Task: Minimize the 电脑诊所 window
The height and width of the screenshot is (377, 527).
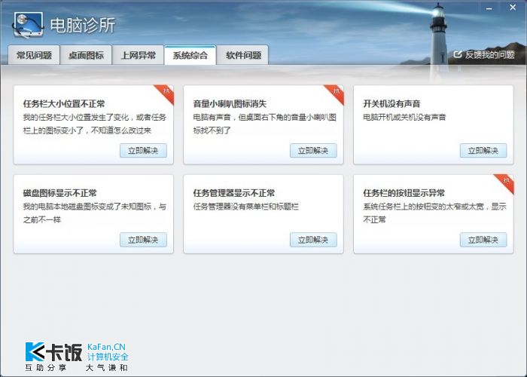Action: pyautogui.click(x=489, y=8)
